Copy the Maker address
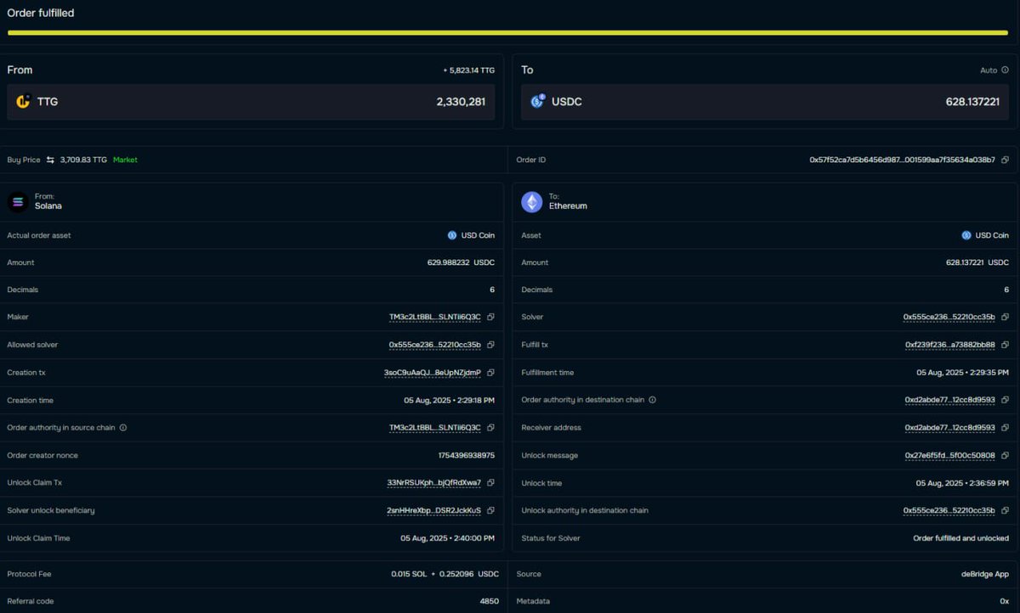1020x613 pixels. [490, 318]
